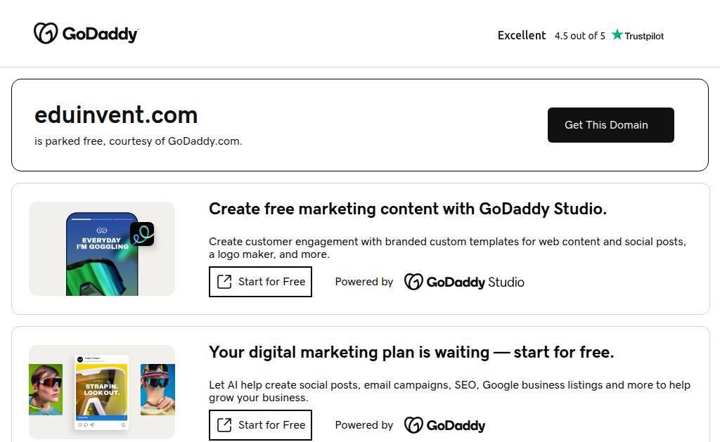Click left photo of person wearing sunglasses
This screenshot has height=442, width=720.
pyautogui.click(x=46, y=389)
